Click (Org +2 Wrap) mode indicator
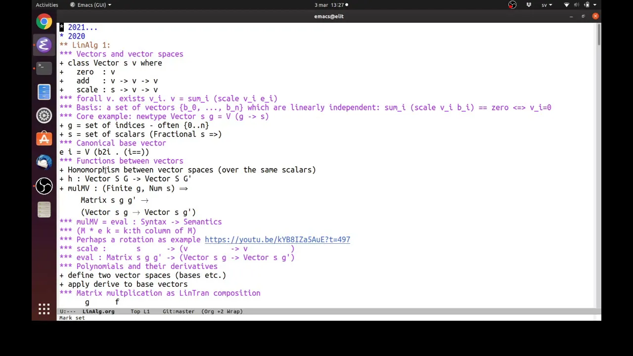This screenshot has width=633, height=356. pyautogui.click(x=222, y=311)
